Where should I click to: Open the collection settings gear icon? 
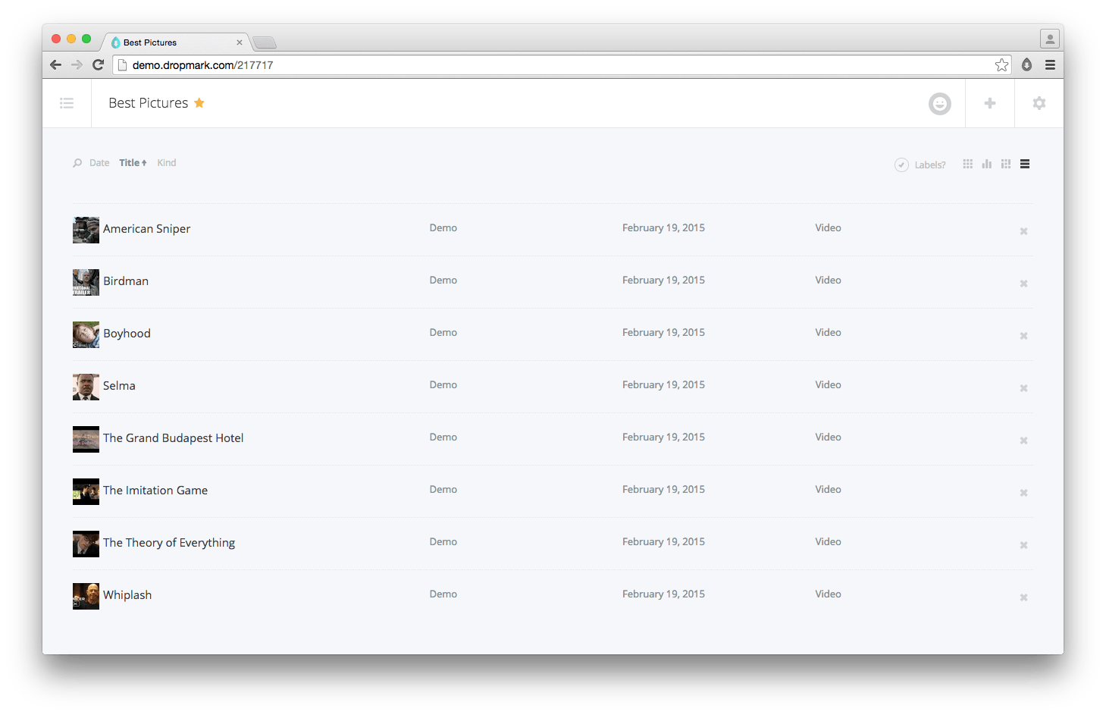[x=1039, y=103]
